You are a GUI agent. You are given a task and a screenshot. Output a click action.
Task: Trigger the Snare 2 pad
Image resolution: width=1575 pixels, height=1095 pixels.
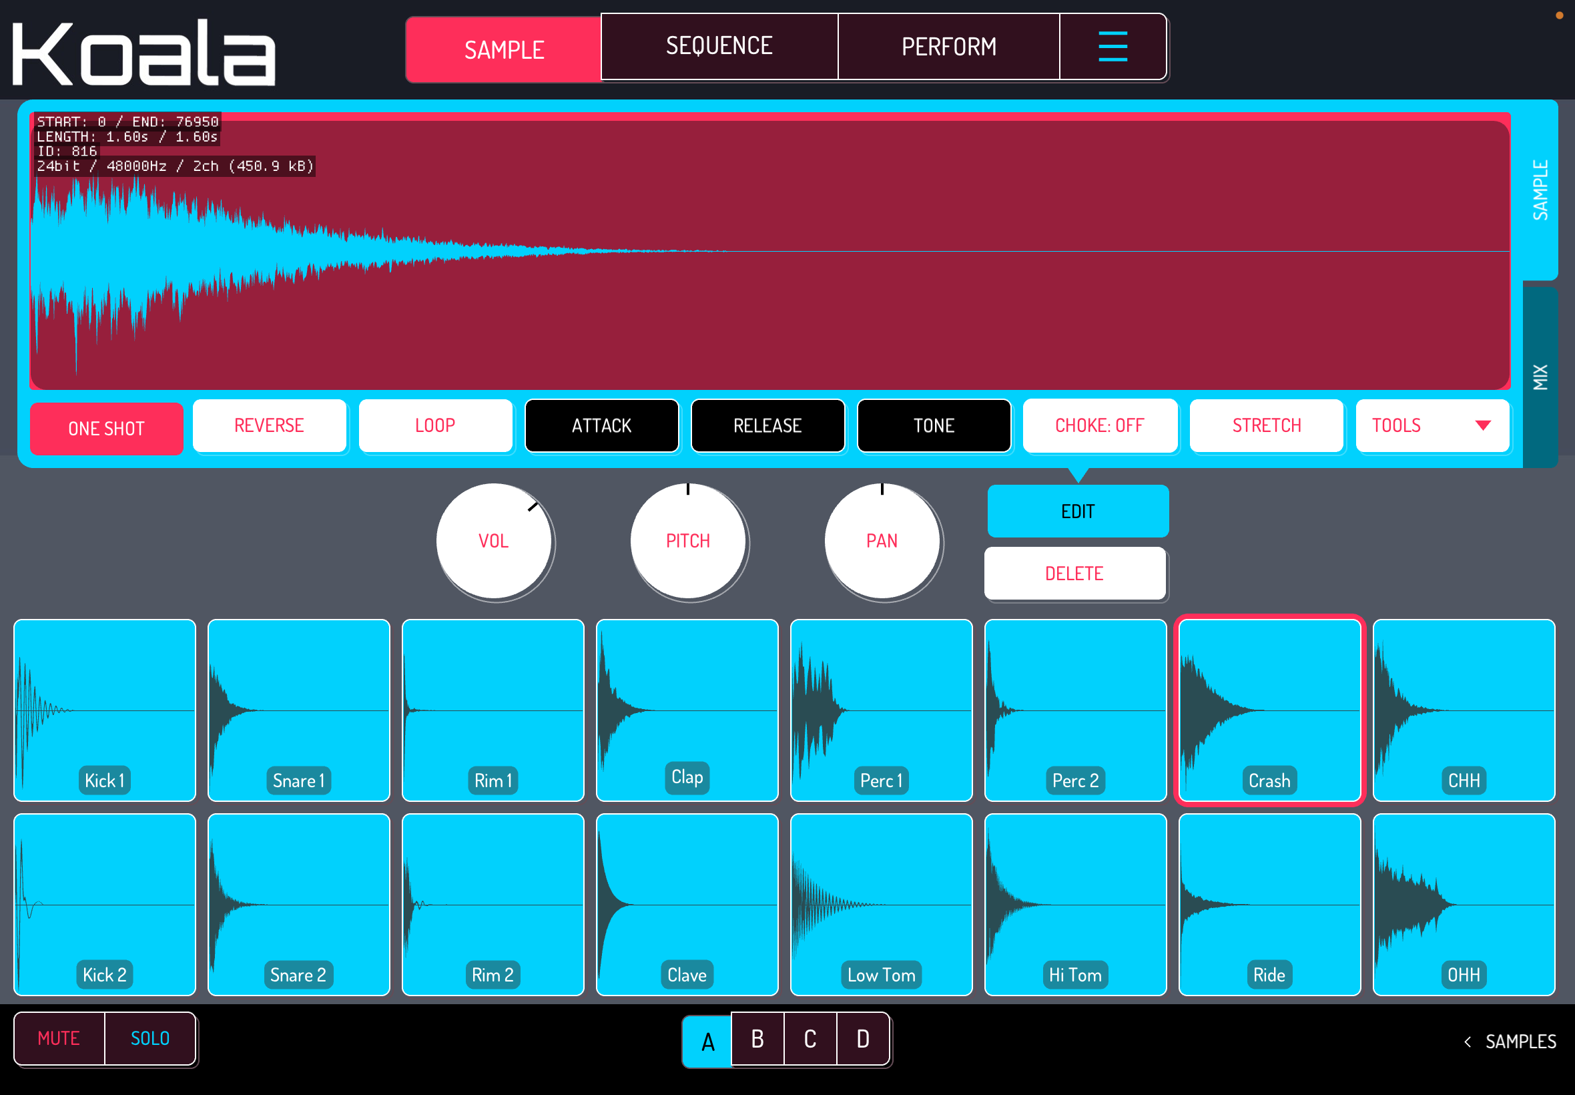click(x=299, y=904)
